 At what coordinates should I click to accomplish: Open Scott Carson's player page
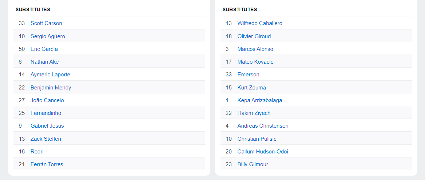pyautogui.click(x=46, y=23)
